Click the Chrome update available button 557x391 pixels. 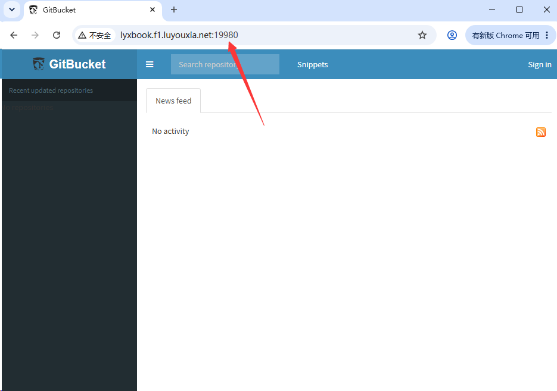506,36
